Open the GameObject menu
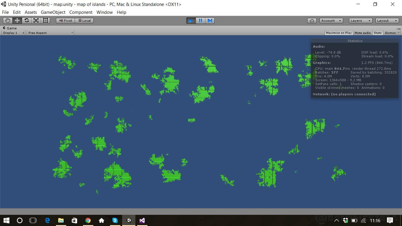402x226 pixels. point(53,12)
